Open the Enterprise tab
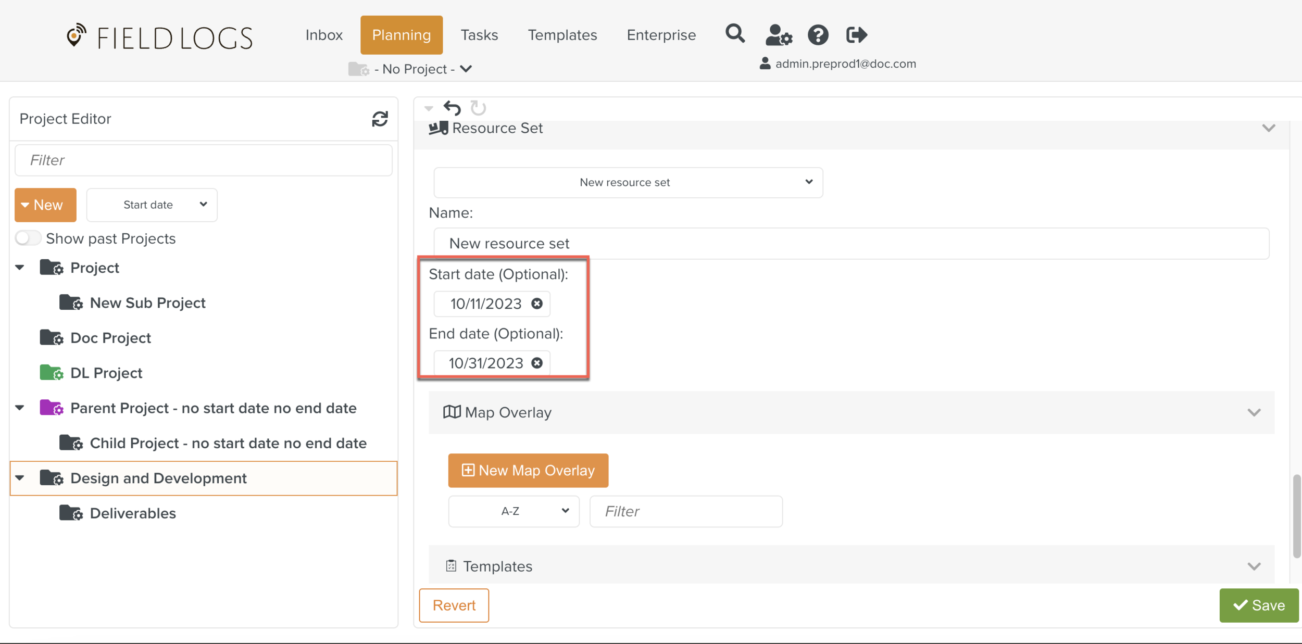 tap(661, 35)
